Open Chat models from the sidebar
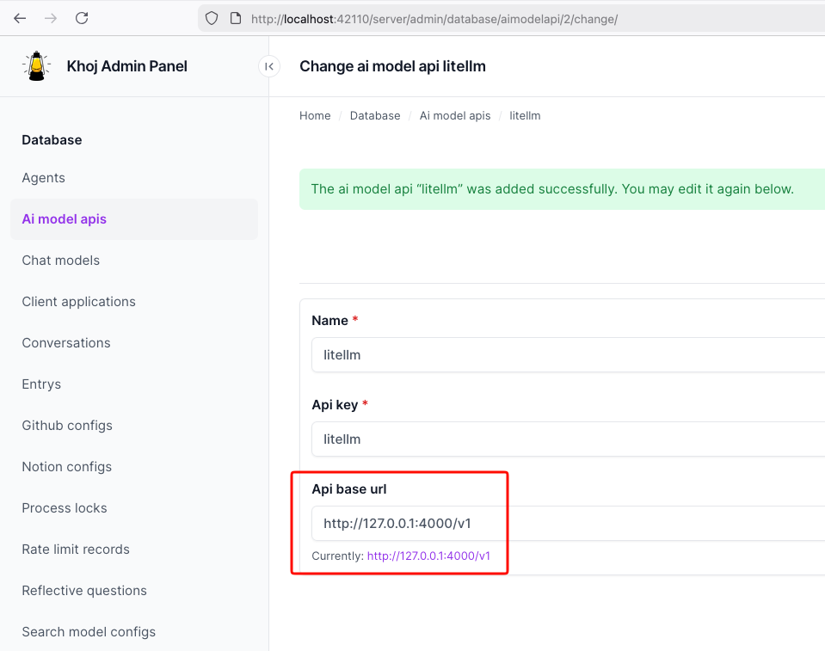 (x=60, y=260)
